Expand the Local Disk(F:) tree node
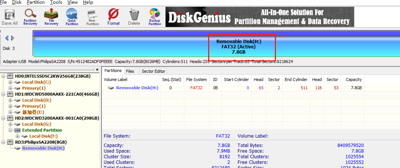Image resolution: width=400 pixels, height=168 pixels. point(17,136)
